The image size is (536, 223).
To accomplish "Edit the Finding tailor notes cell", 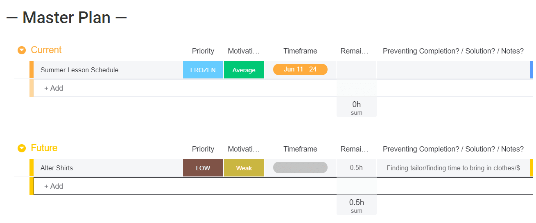I will pos(453,168).
